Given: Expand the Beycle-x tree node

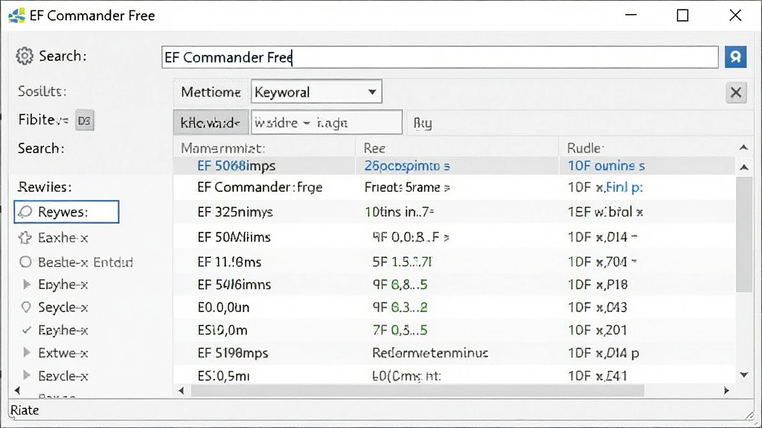Looking at the screenshot, I should [27, 375].
